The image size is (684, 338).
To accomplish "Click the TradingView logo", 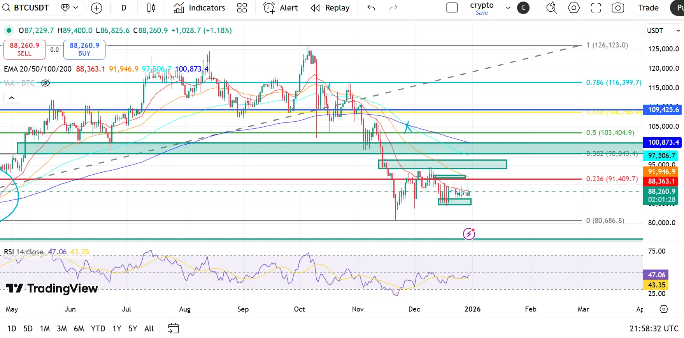I will (x=52, y=289).
